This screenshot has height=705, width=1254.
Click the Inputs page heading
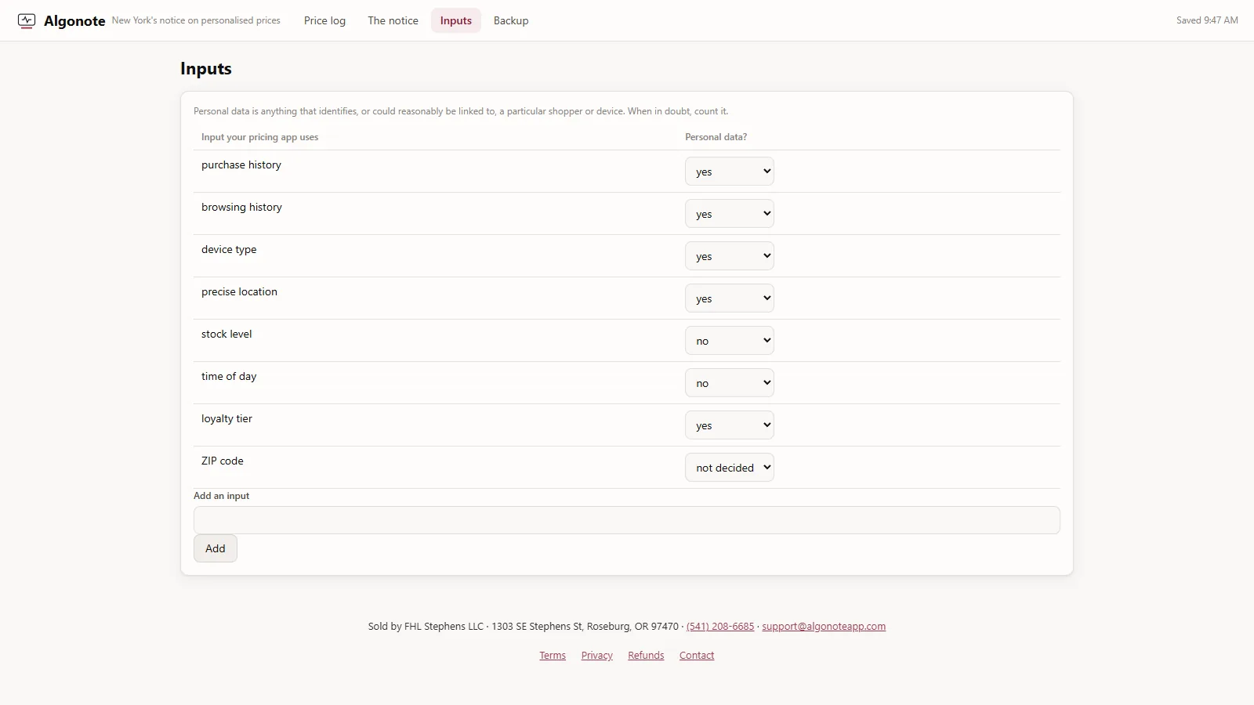point(206,69)
